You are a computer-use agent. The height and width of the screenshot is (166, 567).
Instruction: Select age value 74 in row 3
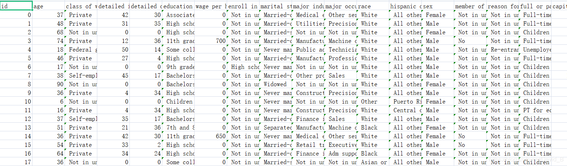pos(49,41)
